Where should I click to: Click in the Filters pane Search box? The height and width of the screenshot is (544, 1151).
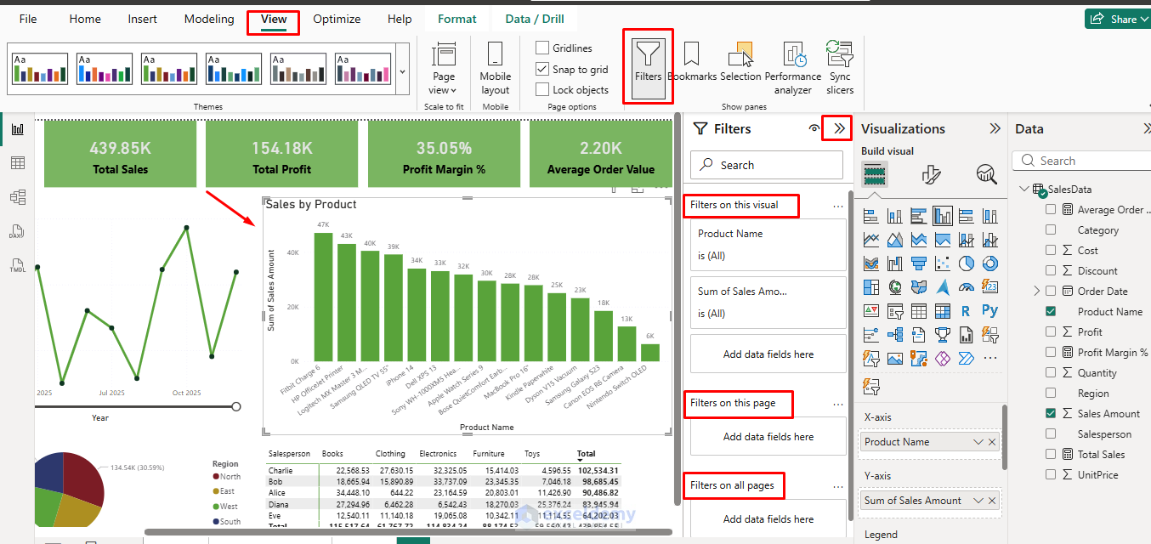tap(768, 166)
